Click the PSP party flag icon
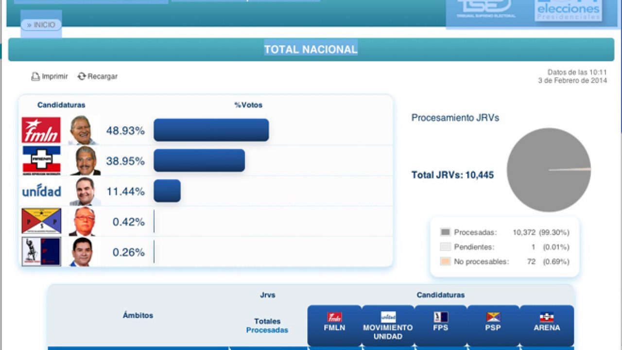This screenshot has height=350, width=622. coord(41,222)
